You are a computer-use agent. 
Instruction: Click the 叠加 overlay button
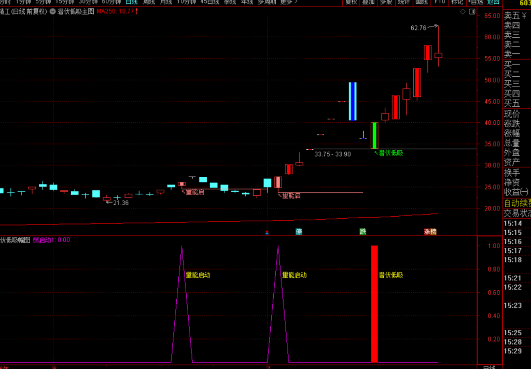pos(369,2)
